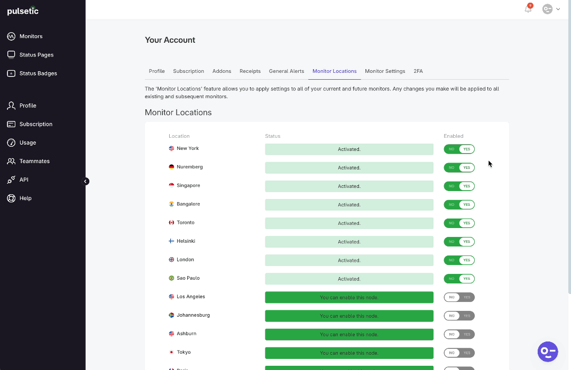
Task: Enable the Johannesburg node toggle
Action: [x=459, y=316]
